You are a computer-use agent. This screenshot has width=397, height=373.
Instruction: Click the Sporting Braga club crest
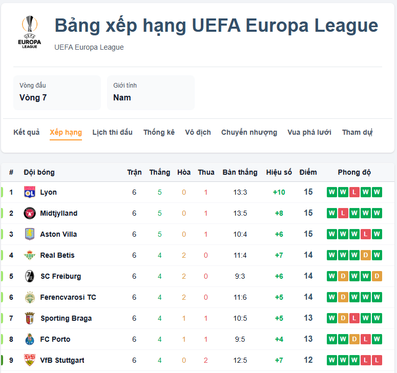point(29,318)
